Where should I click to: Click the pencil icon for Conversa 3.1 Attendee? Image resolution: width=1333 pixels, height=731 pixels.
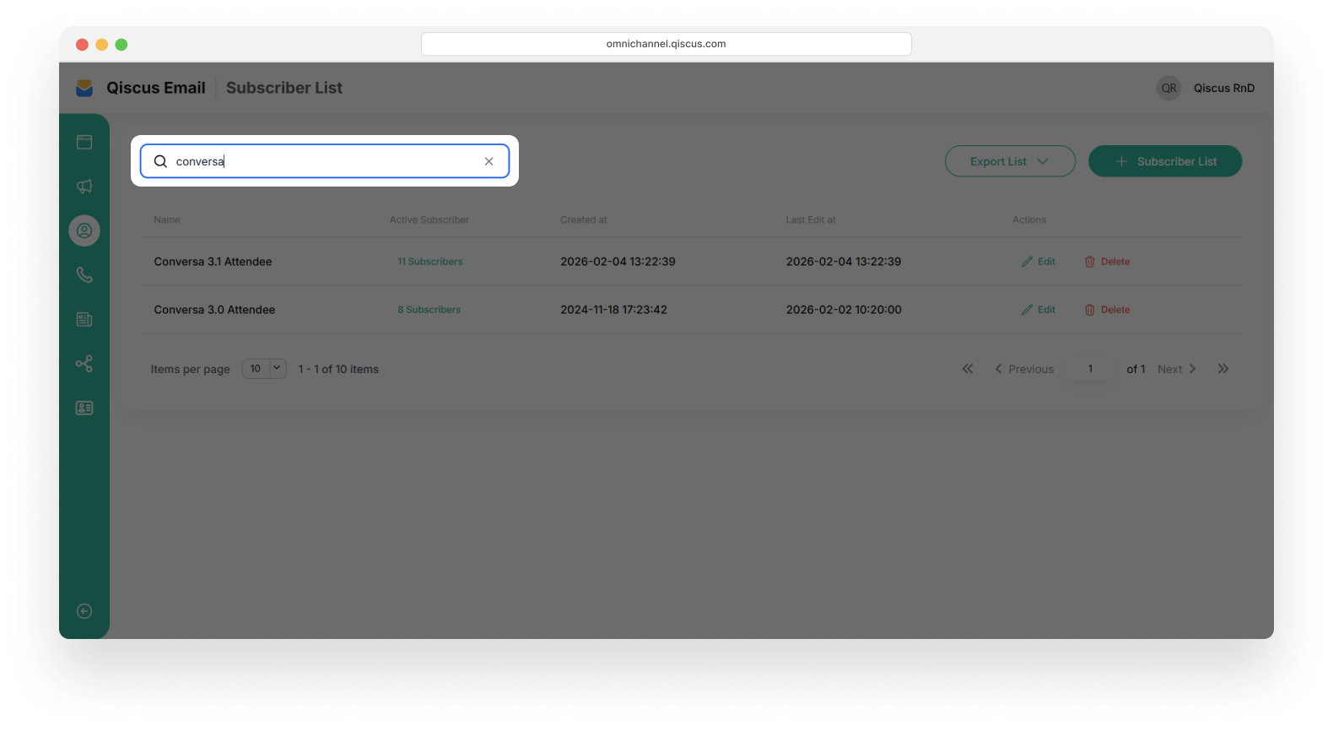(x=1027, y=262)
